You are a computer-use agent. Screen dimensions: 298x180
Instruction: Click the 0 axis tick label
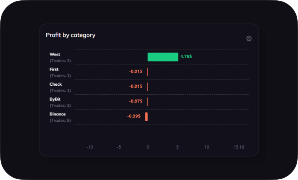(148, 147)
